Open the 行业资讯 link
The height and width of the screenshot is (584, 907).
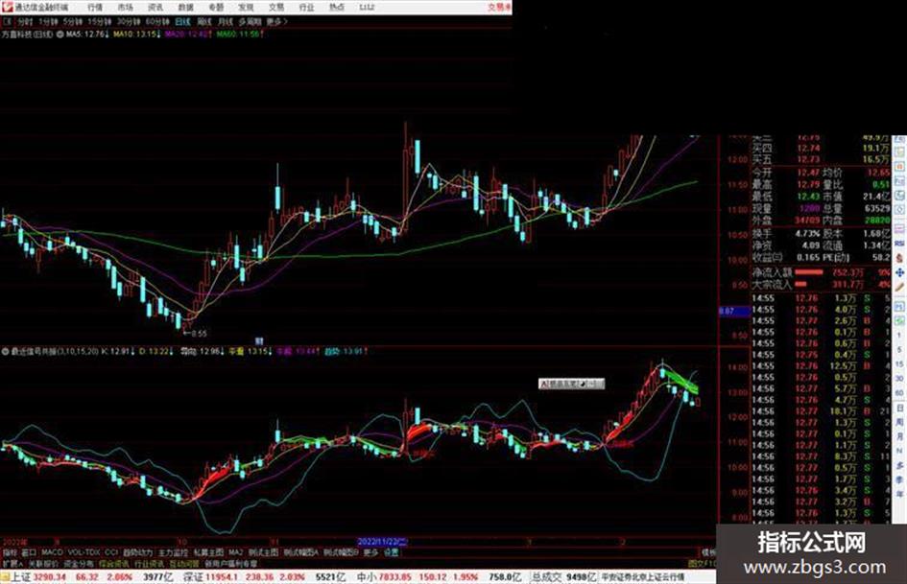[x=149, y=564]
